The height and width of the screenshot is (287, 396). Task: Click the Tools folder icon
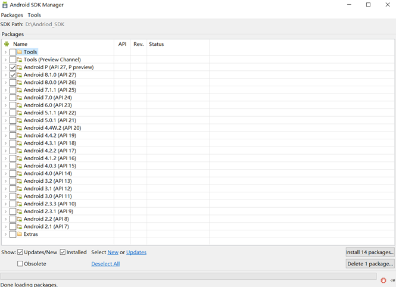[x=20, y=52]
